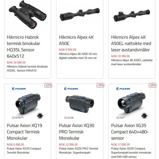Open the Pulsar Axion XQ30 PRO monocular image

[79, 104]
